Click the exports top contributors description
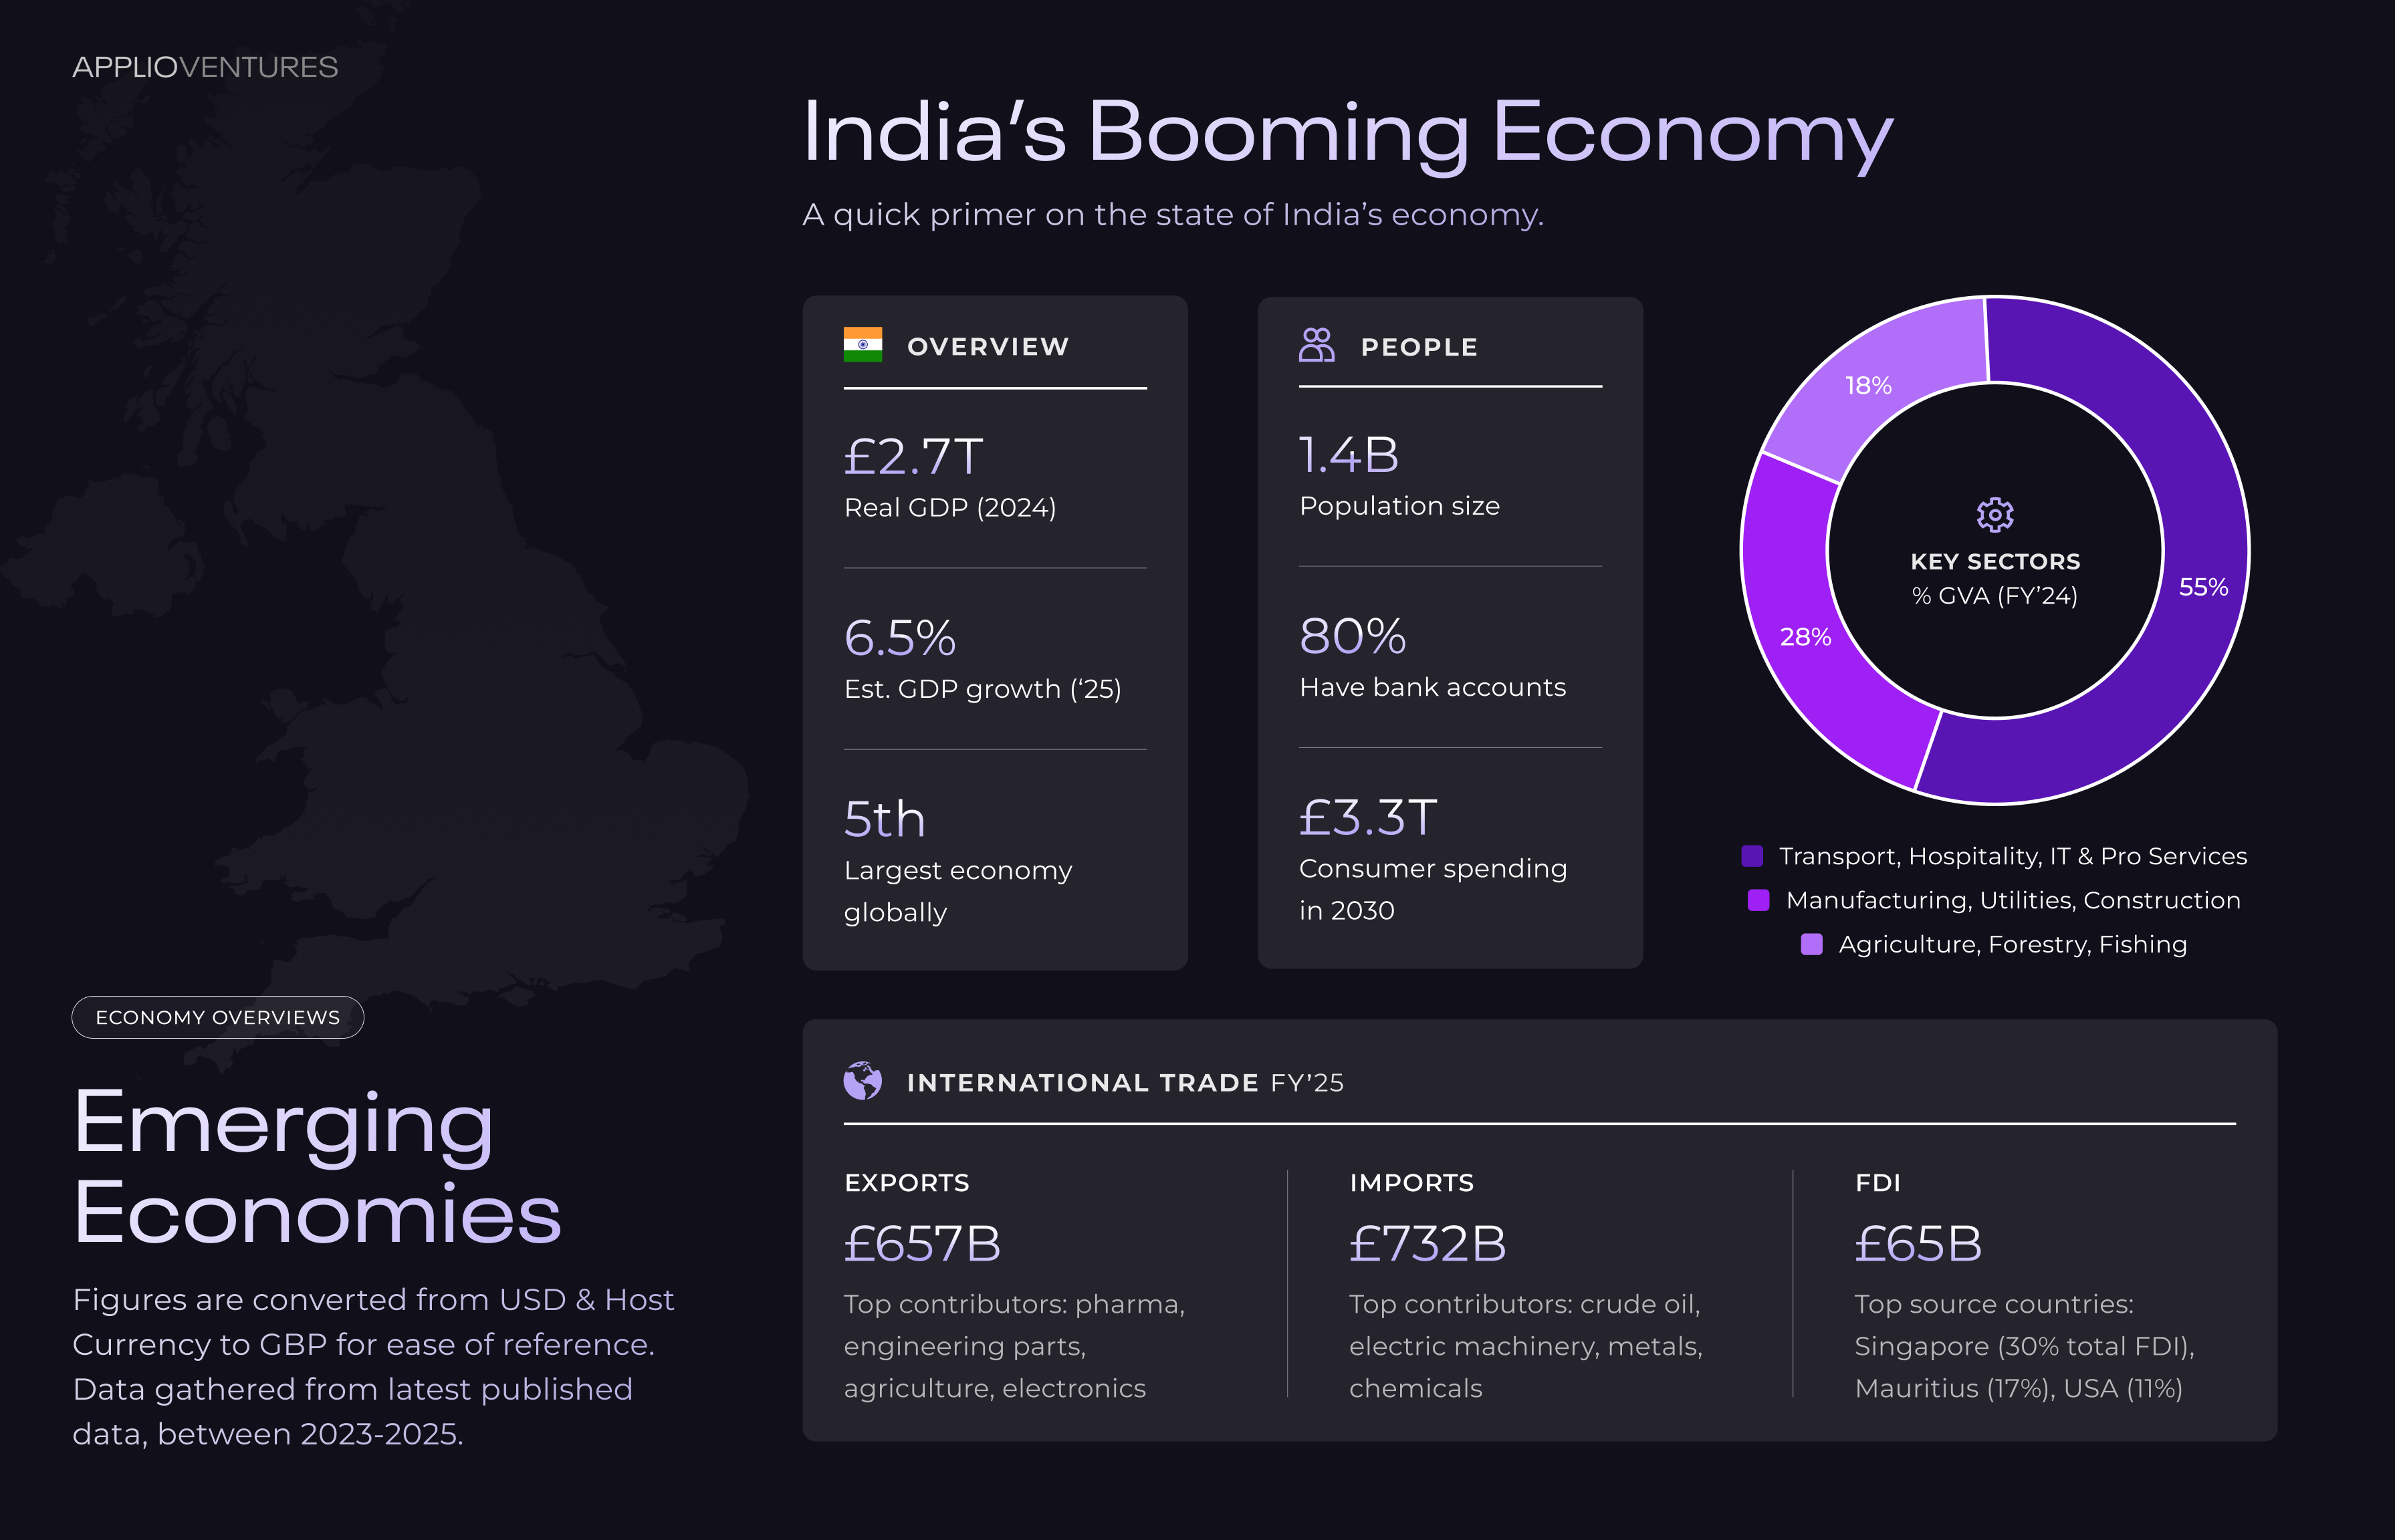Viewport: 2395px width, 1540px height. [1014, 1346]
